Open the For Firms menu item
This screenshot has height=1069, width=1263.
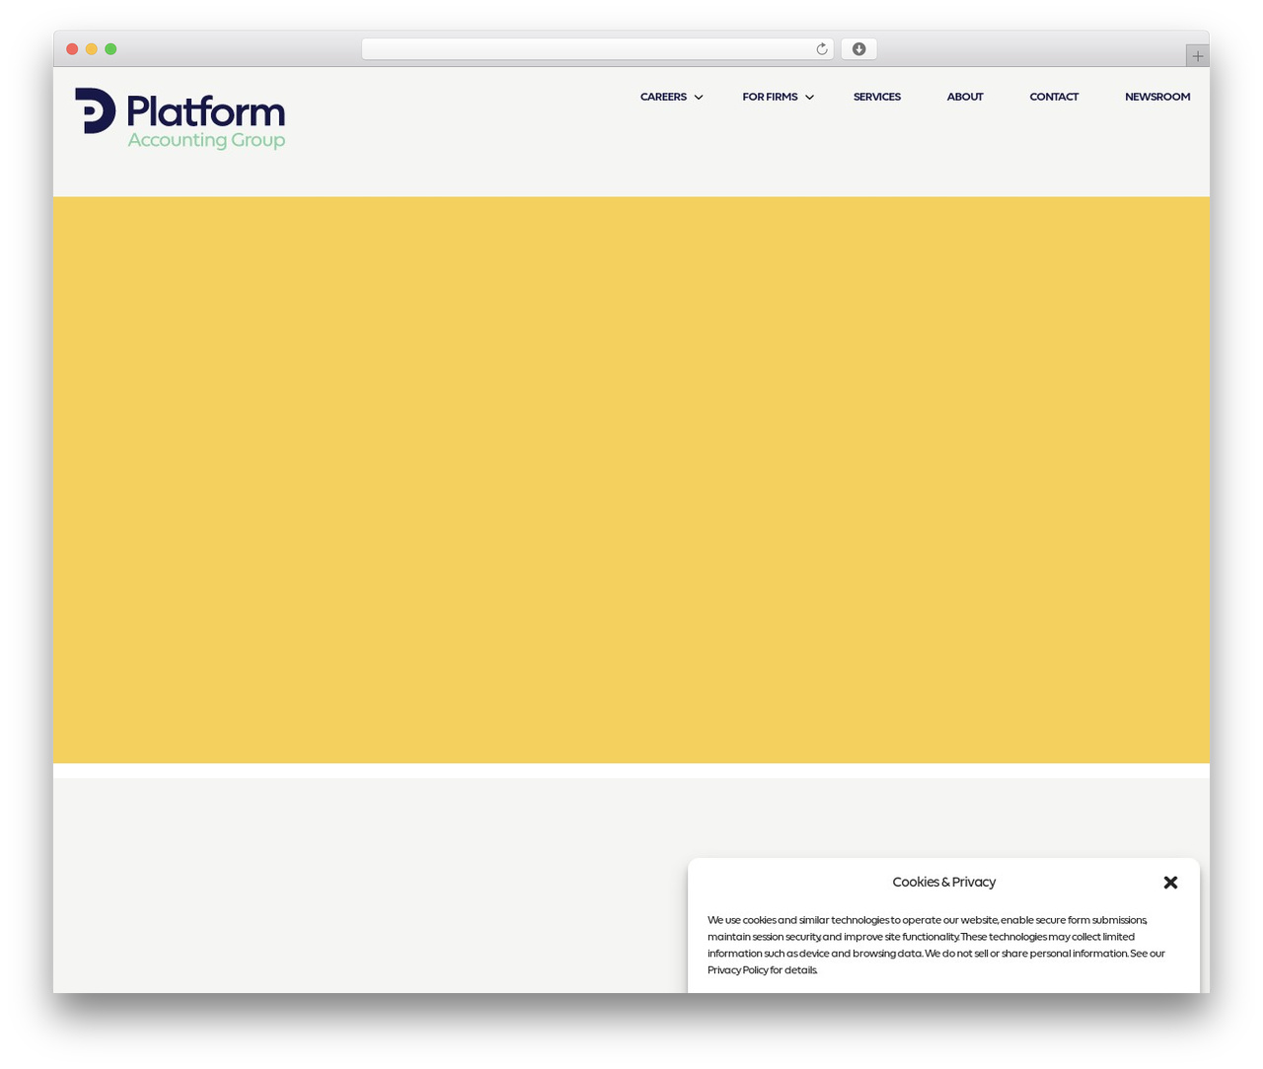pyautogui.click(x=770, y=97)
